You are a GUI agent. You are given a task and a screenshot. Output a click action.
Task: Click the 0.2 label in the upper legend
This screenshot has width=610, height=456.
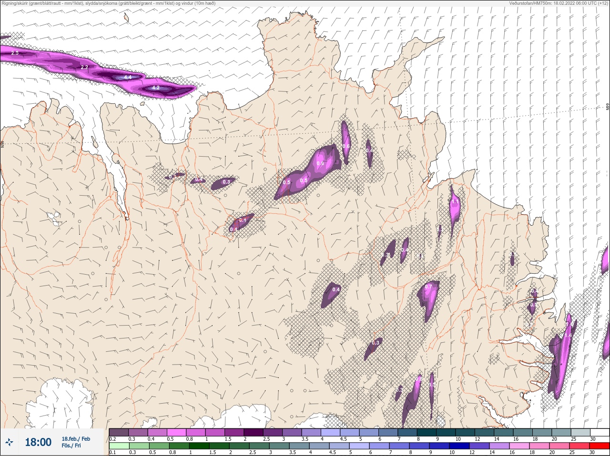click(112, 439)
